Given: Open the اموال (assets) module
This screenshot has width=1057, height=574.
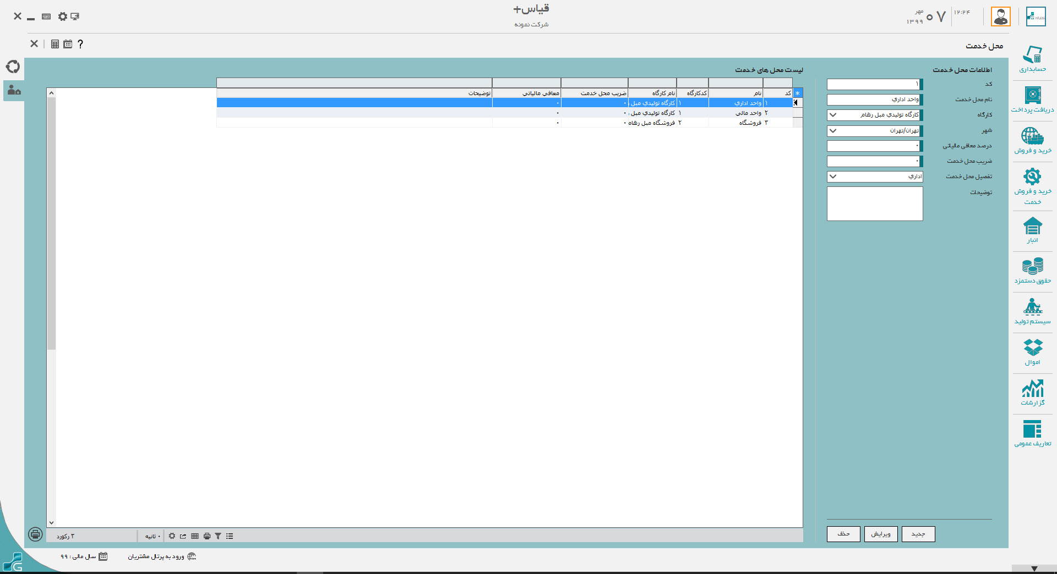Looking at the screenshot, I should tap(1032, 352).
